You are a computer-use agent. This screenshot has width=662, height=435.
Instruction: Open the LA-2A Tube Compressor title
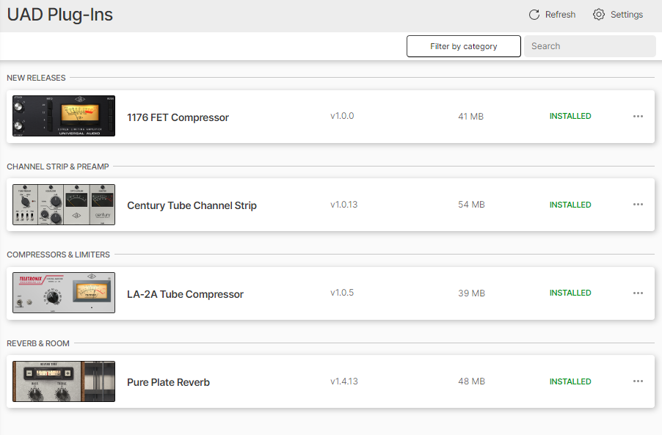185,294
